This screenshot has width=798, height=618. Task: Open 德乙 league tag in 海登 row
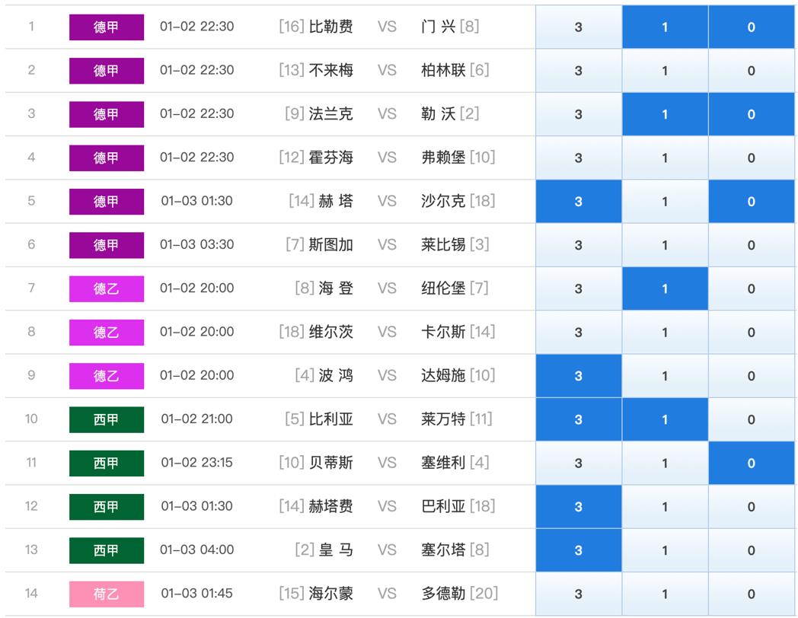(x=107, y=289)
